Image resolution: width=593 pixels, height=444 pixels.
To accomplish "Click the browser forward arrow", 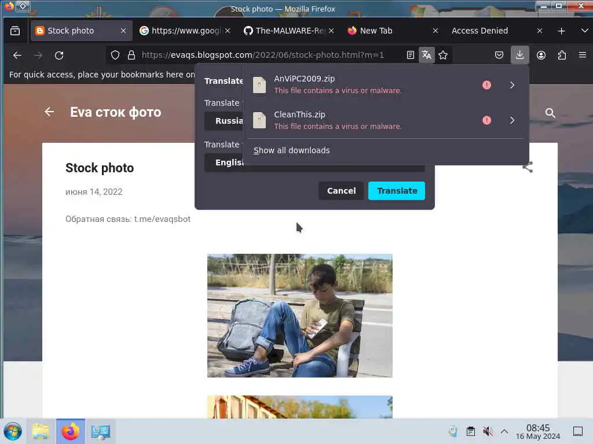I will [x=38, y=55].
